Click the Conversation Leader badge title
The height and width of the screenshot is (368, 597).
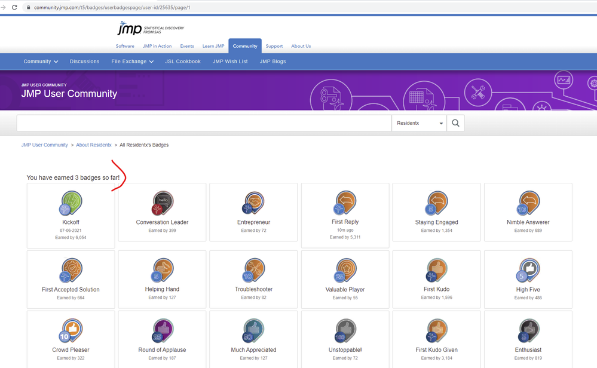pyautogui.click(x=162, y=222)
